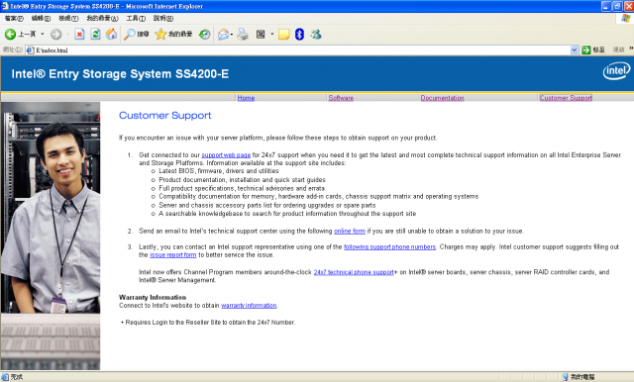Open the Help menu
The width and height of the screenshot is (634, 382).
pyautogui.click(x=162, y=18)
